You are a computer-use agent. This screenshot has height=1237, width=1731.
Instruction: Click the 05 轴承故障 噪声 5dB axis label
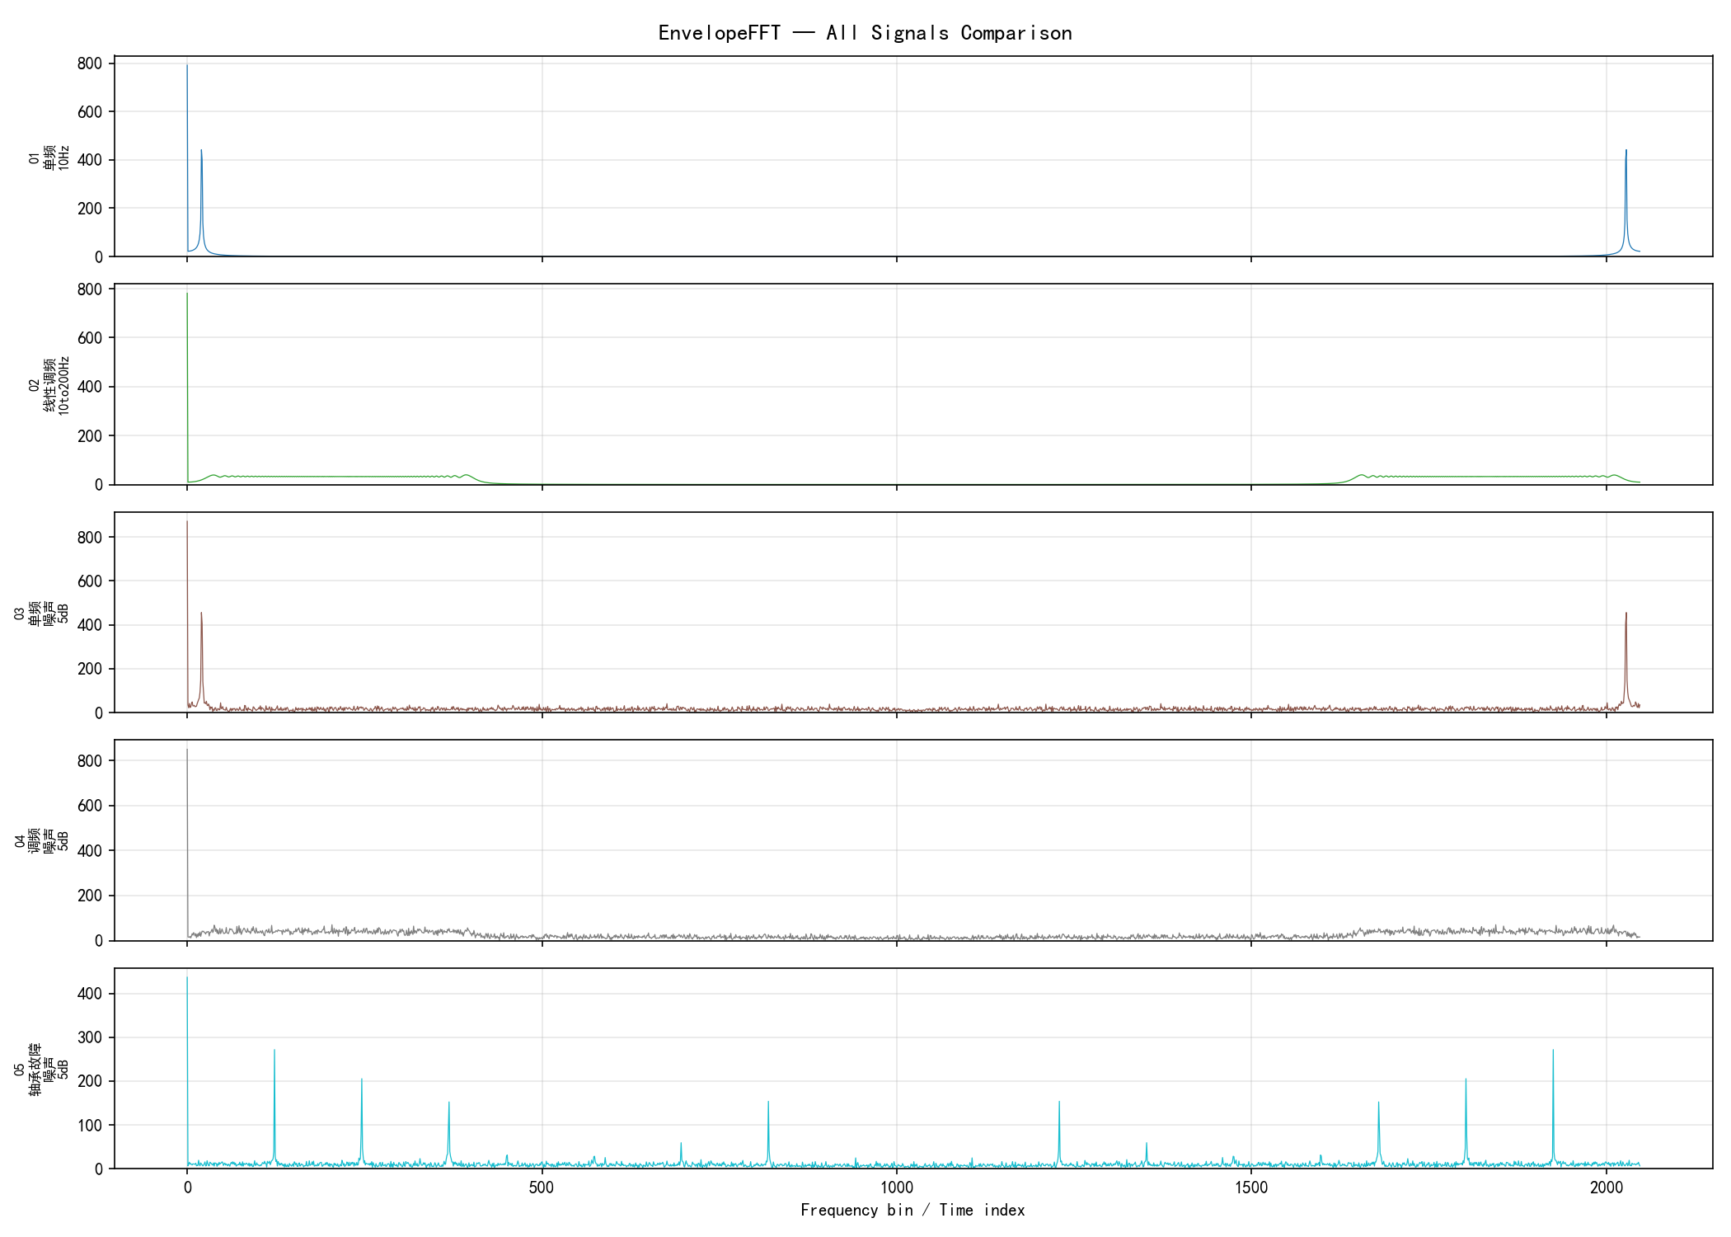click(x=41, y=1069)
